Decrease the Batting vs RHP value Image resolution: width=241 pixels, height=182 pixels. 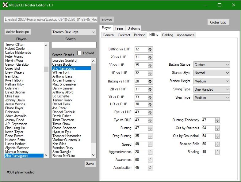coord(150,82)
